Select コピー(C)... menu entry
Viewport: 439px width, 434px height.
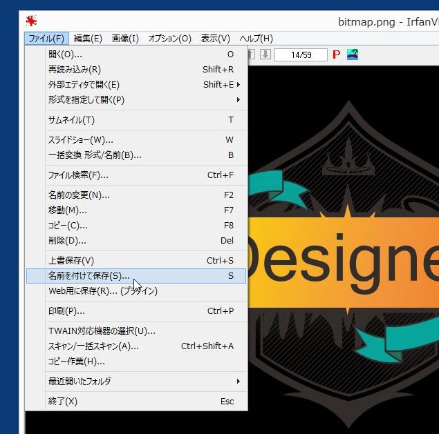[136, 225]
